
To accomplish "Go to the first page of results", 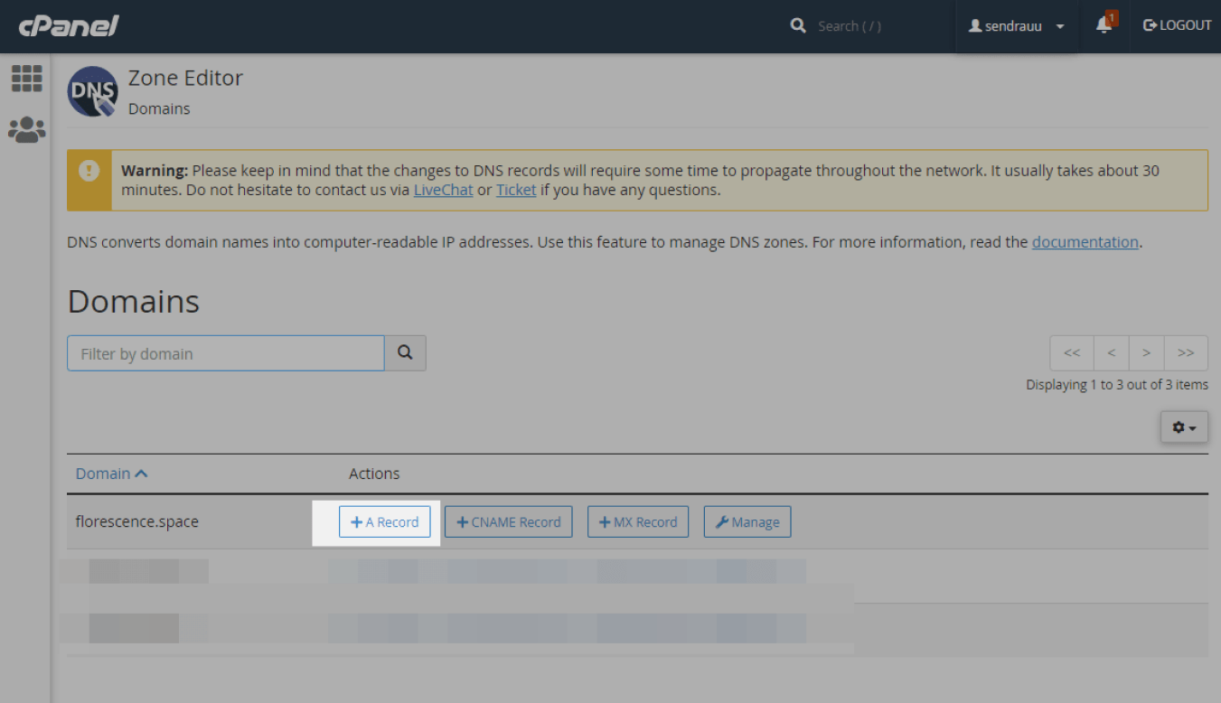I will click(x=1072, y=353).
